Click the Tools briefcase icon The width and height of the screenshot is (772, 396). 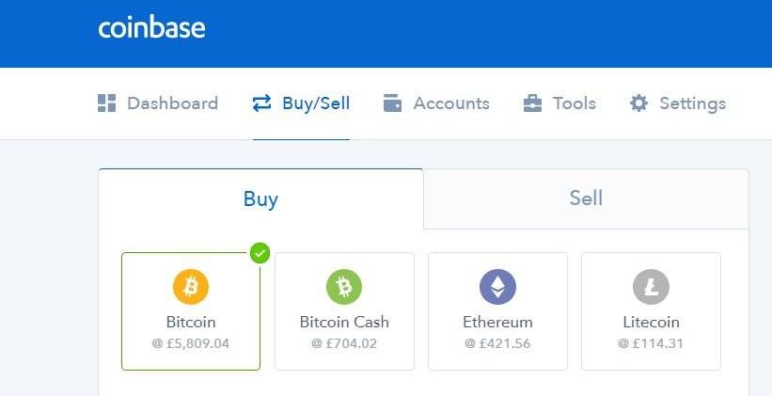[532, 103]
